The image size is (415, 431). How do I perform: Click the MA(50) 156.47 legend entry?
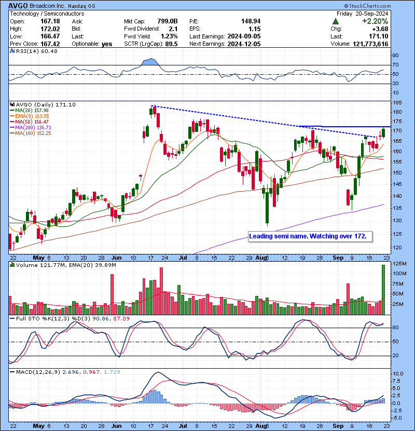(29, 122)
